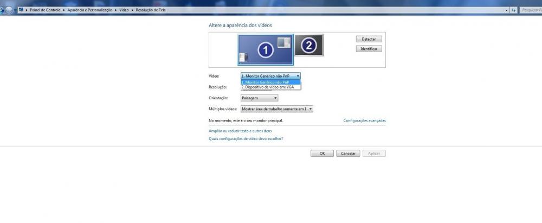The width and height of the screenshot is (542, 223).
Task: Select monitor 2 thumbnail in display preview
Action: pos(308,45)
